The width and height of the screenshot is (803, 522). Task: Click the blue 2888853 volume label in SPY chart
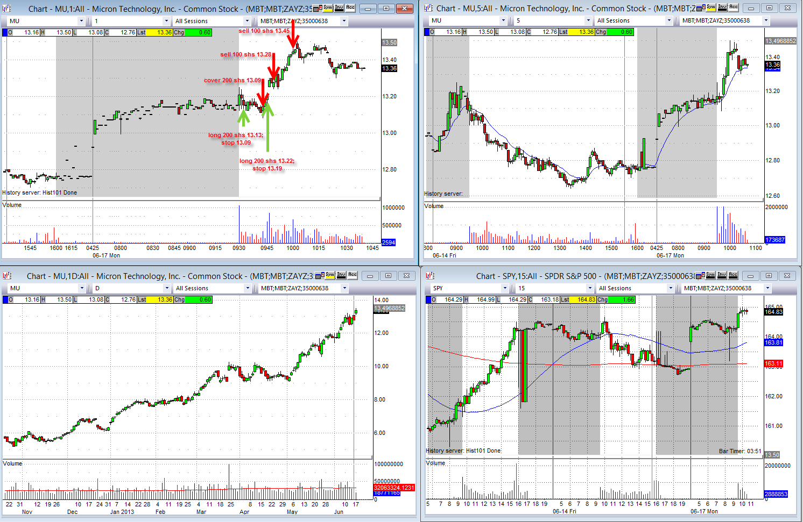pos(776,494)
